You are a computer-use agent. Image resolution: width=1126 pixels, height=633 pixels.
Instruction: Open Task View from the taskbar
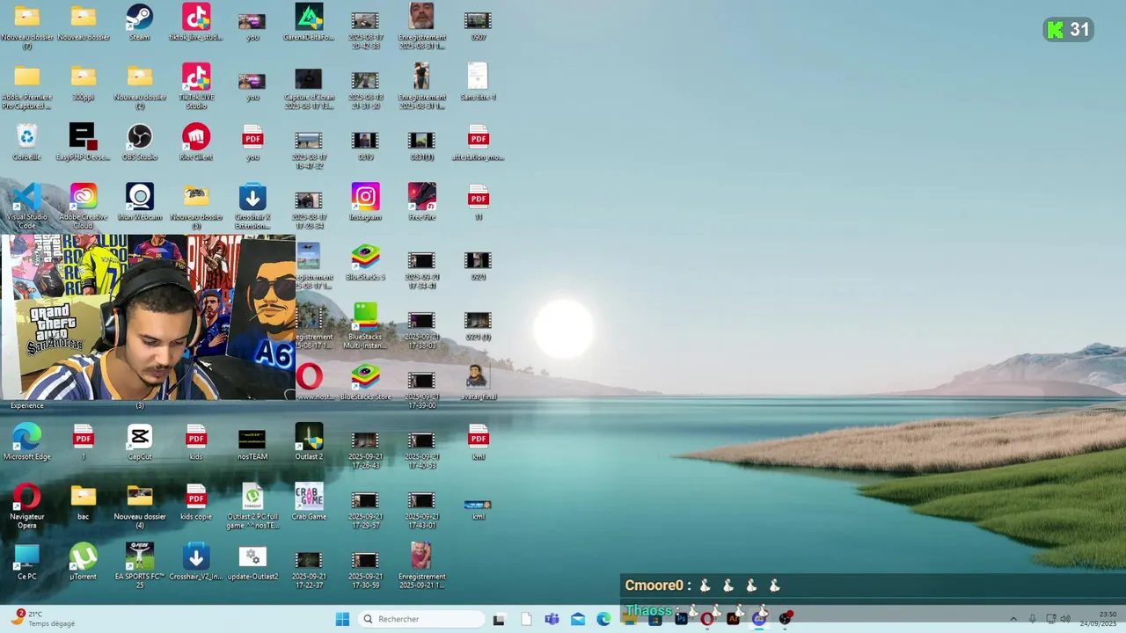pyautogui.click(x=499, y=619)
